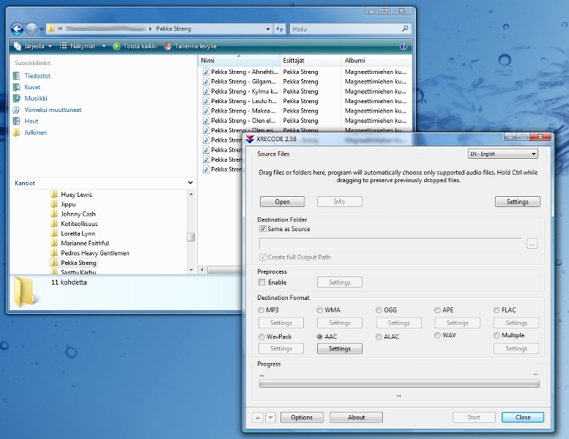This screenshot has width=569, height=439.
Task: Open the EN - English language dropdown
Action: (x=503, y=154)
